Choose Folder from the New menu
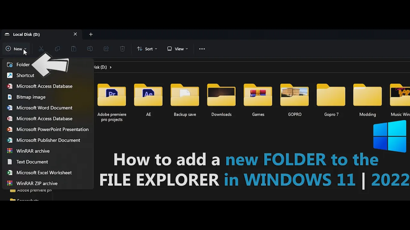Screen dimensions: 410x230 click(x=48, y=65)
